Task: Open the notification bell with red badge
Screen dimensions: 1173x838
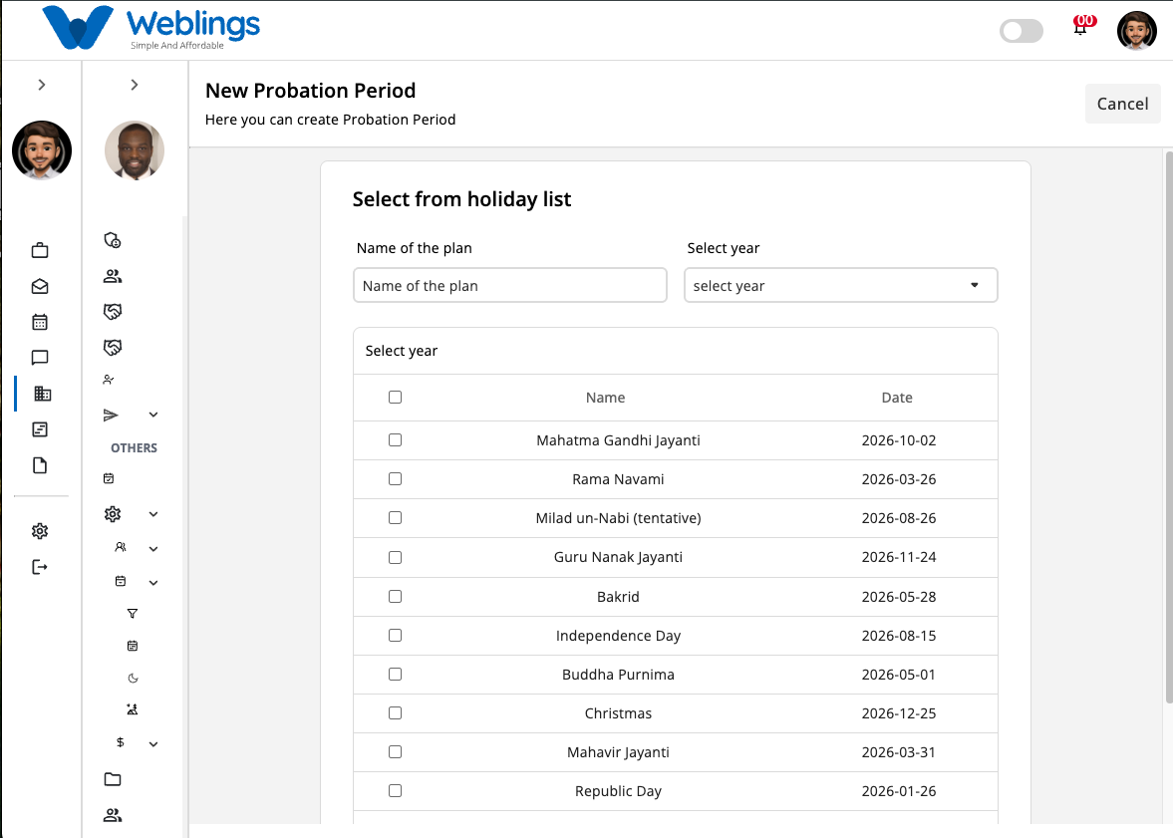Action: pyautogui.click(x=1081, y=26)
